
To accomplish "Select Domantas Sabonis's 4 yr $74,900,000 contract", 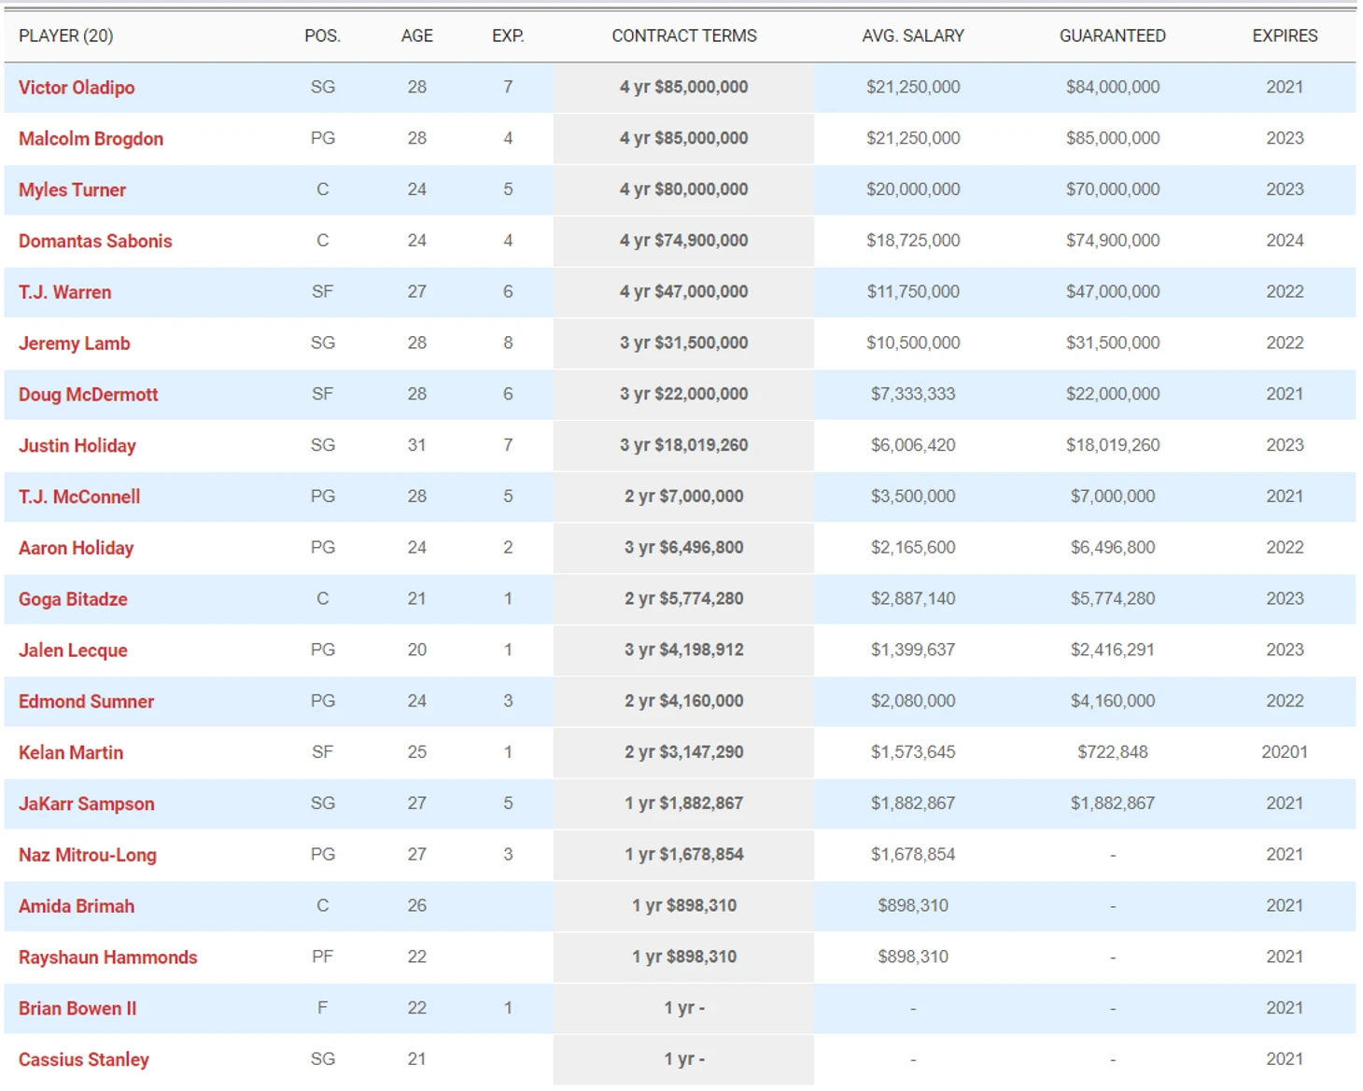I will pyautogui.click(x=684, y=241).
